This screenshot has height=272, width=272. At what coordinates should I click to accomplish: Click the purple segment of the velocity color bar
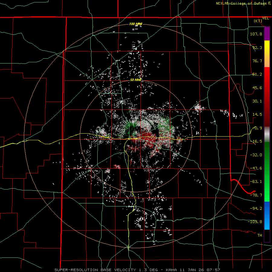[267, 34]
